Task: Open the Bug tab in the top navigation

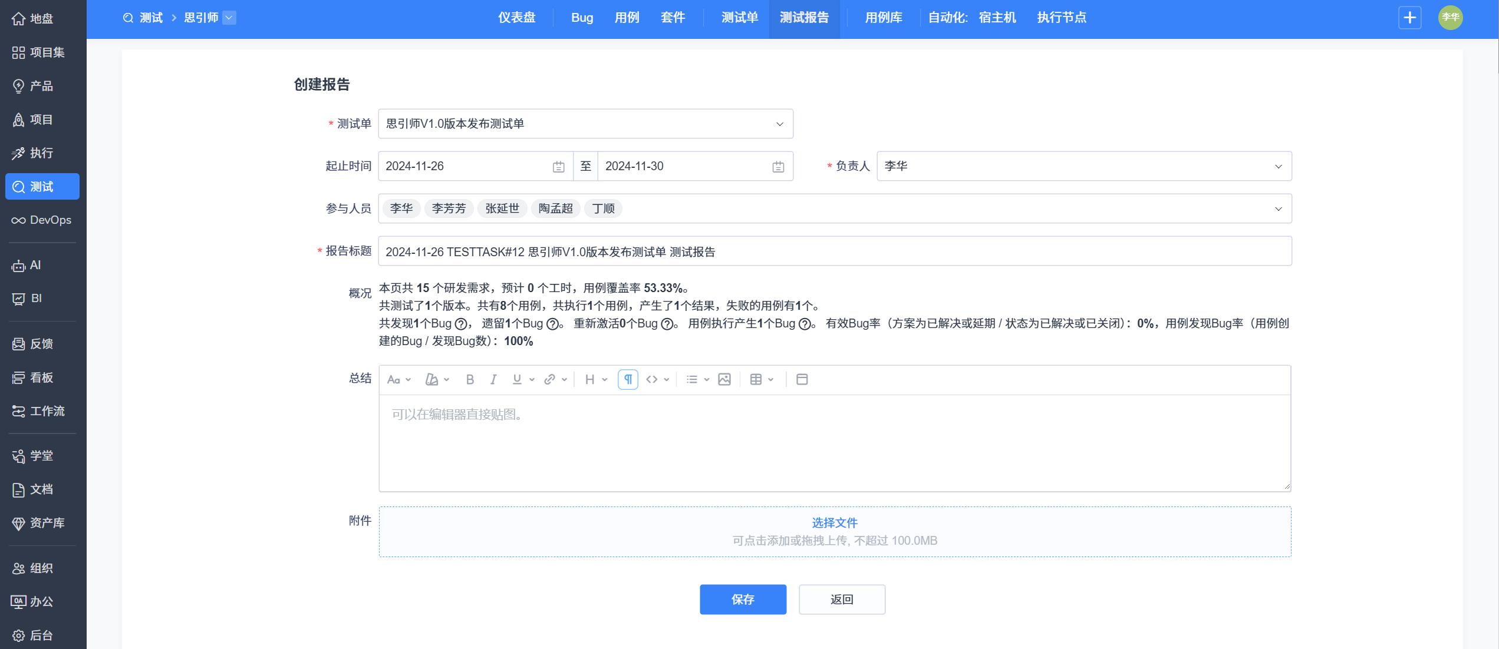Action: pyautogui.click(x=582, y=18)
